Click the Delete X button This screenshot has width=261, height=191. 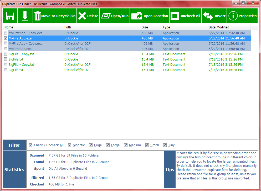[88, 16]
